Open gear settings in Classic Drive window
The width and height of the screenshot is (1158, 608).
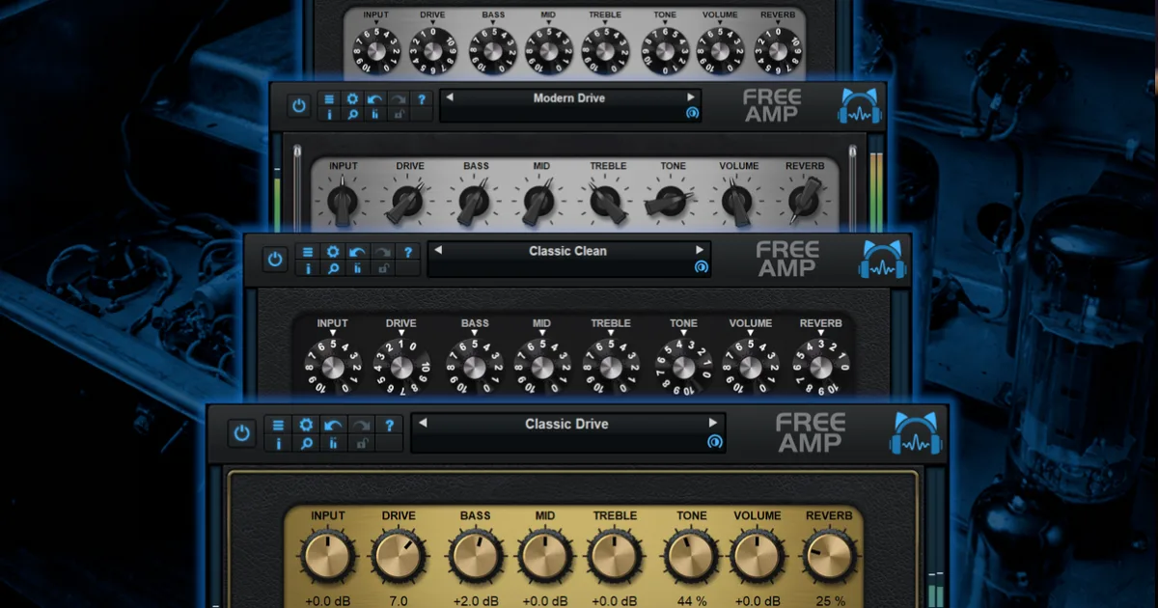[306, 425]
